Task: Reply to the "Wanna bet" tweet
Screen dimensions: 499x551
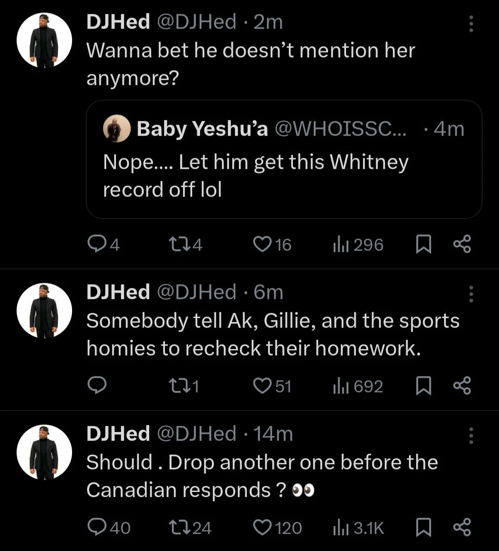Action: click(x=97, y=244)
